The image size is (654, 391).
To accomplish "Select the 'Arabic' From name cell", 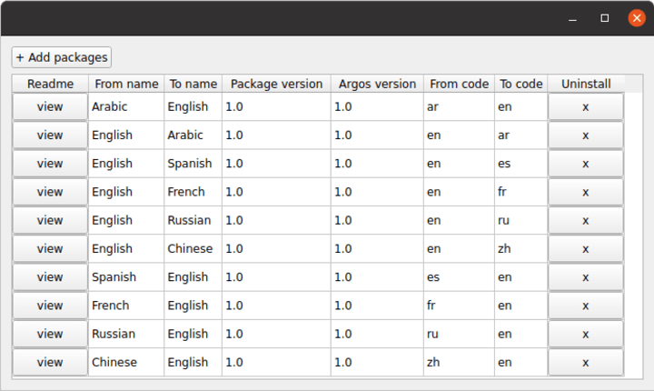I will tap(126, 107).
